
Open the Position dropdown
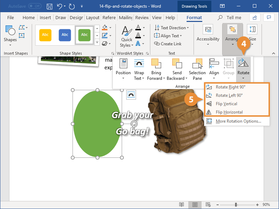(x=123, y=69)
